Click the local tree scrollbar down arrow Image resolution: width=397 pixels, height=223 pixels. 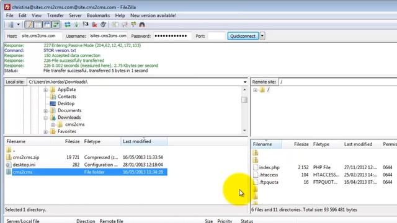click(244, 131)
